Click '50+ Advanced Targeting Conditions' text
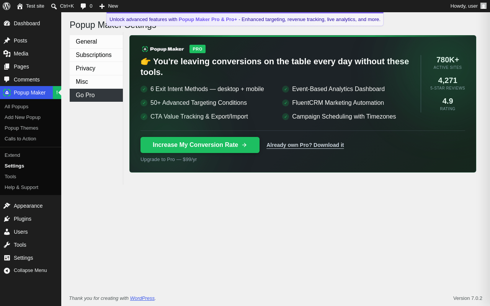This screenshot has width=490, height=306. [199, 103]
